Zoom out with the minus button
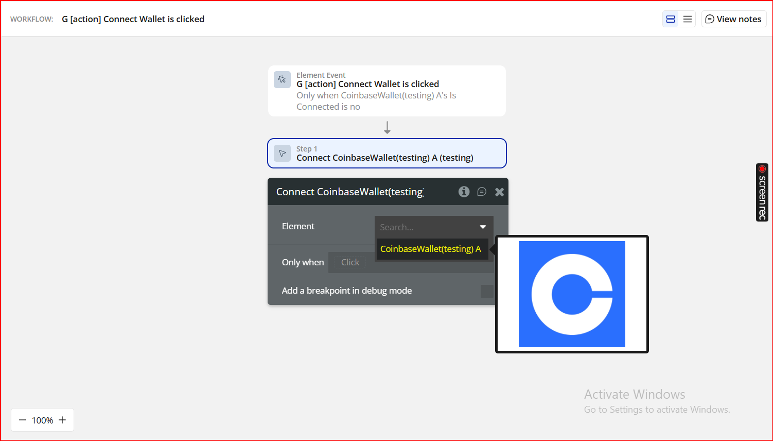 [23, 420]
